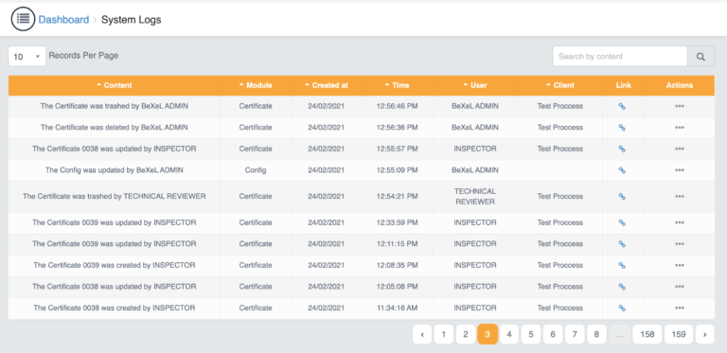Click the System Logs breadcrumb
Viewport: 727px width, 353px height.
(x=132, y=20)
